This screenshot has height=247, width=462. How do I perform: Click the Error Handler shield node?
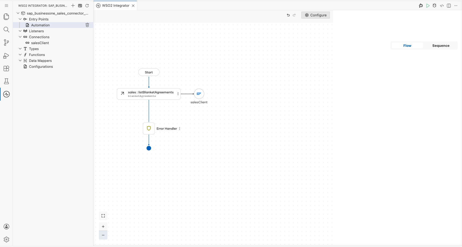point(149,129)
